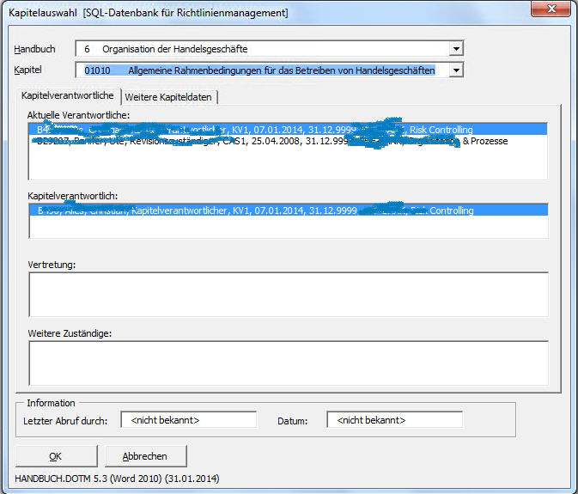Cancel with the Abbrechen button

144,456
